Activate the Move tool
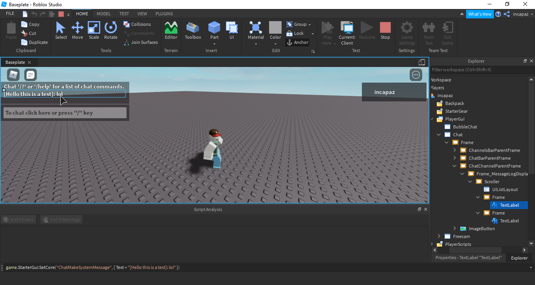The image size is (535, 285). [78, 31]
